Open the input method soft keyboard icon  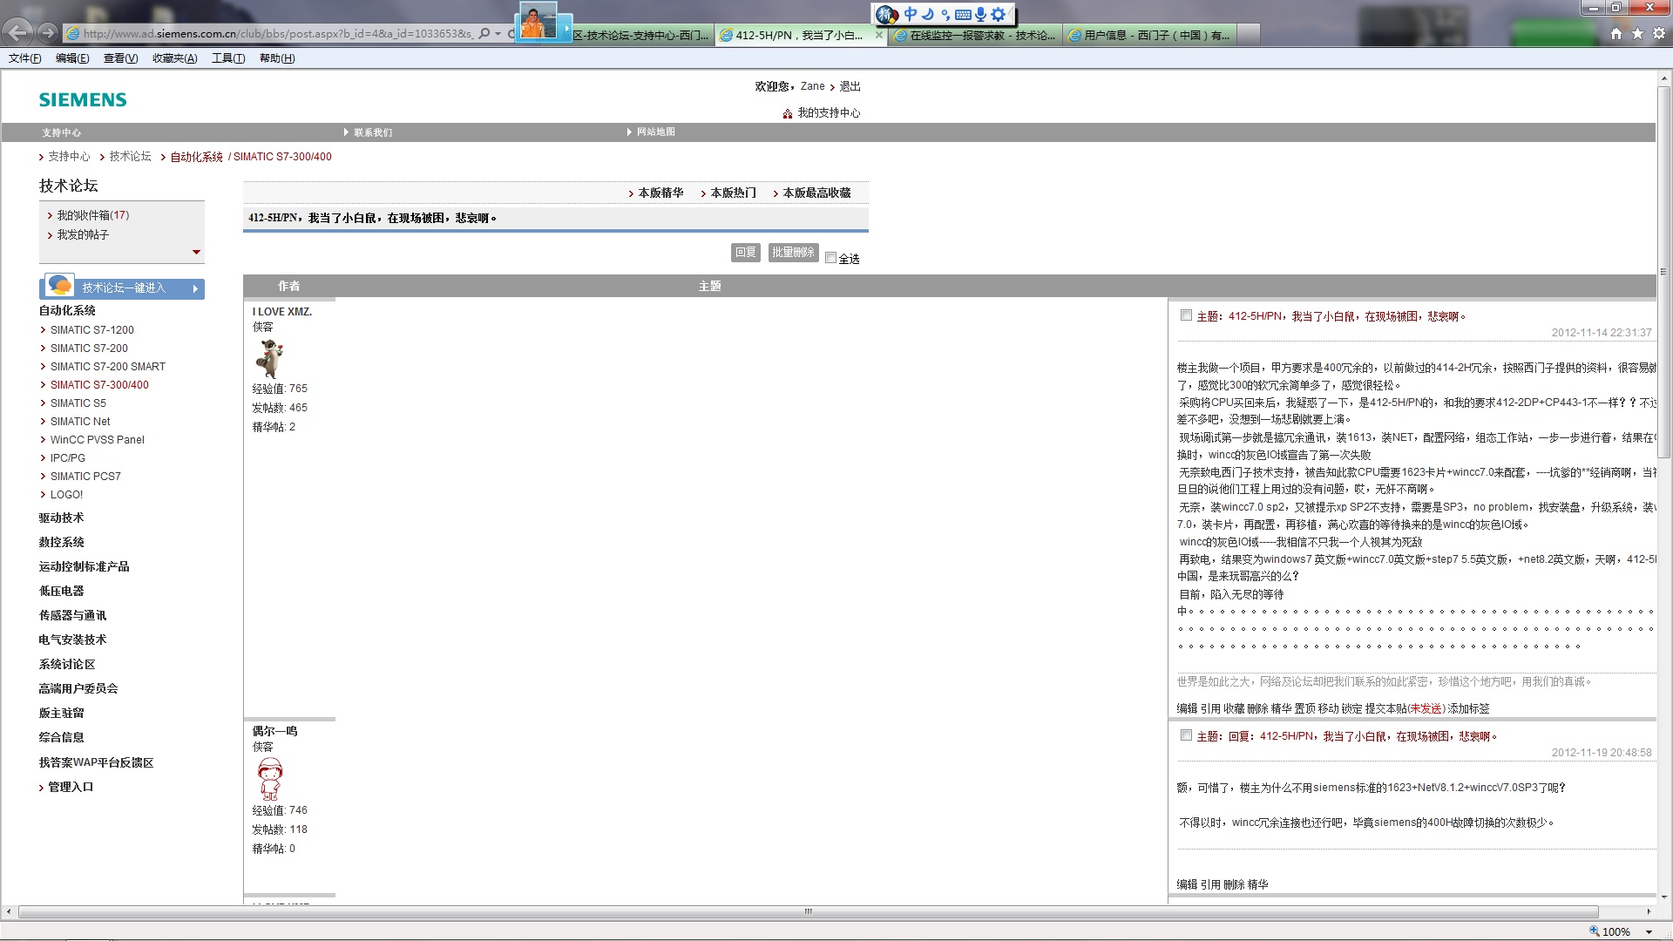click(x=963, y=14)
